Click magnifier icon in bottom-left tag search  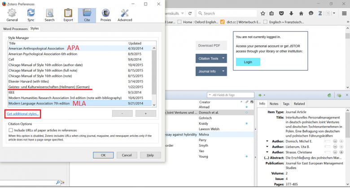(x=57, y=183)
